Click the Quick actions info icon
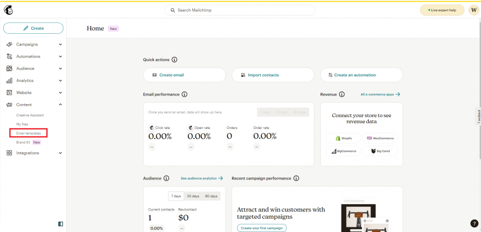This screenshot has width=481, height=232. tap(174, 60)
